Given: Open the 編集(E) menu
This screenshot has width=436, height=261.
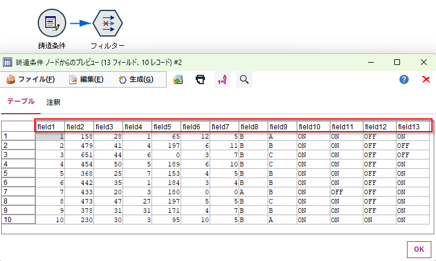Looking at the screenshot, I should click(86, 79).
